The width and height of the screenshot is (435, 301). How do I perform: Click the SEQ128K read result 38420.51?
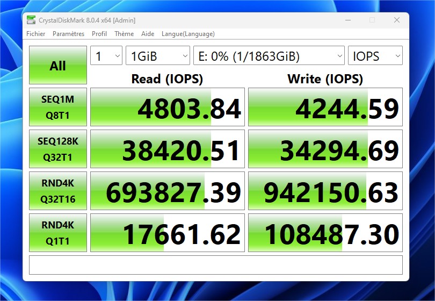(x=168, y=149)
